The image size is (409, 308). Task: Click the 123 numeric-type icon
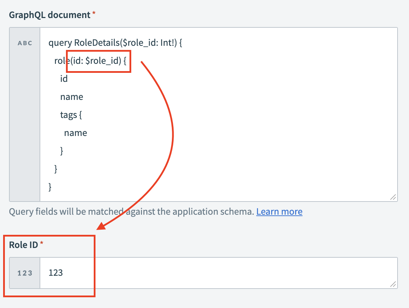pyautogui.click(x=24, y=273)
